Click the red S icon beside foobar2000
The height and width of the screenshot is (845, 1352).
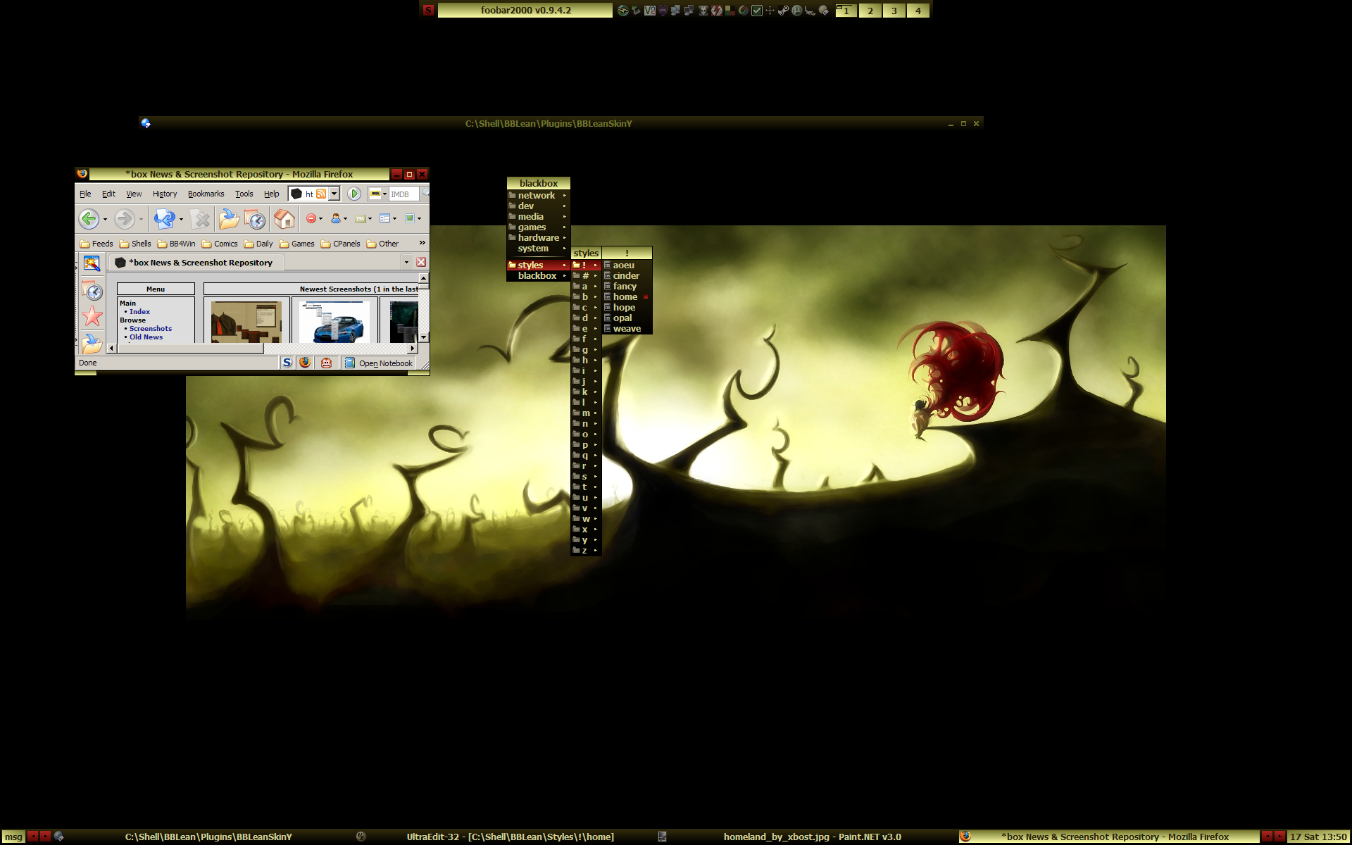pyautogui.click(x=428, y=11)
